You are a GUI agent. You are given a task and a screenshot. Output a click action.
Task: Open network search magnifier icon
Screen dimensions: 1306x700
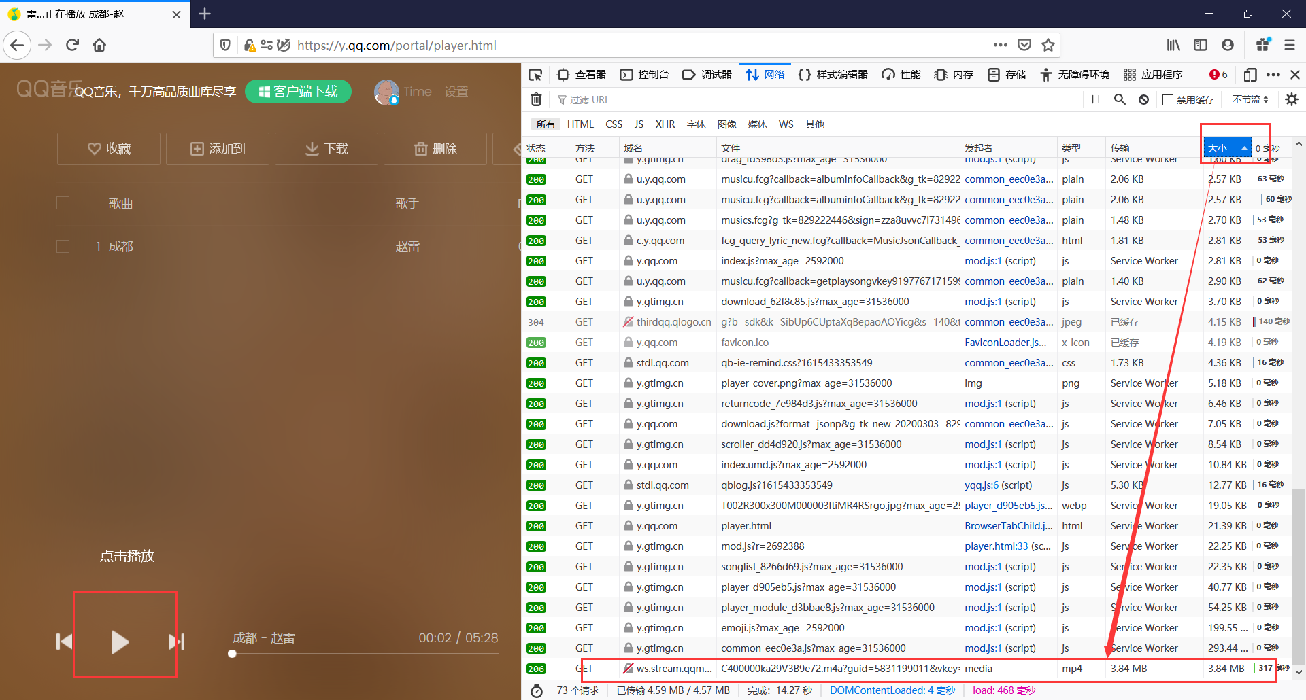tap(1120, 100)
